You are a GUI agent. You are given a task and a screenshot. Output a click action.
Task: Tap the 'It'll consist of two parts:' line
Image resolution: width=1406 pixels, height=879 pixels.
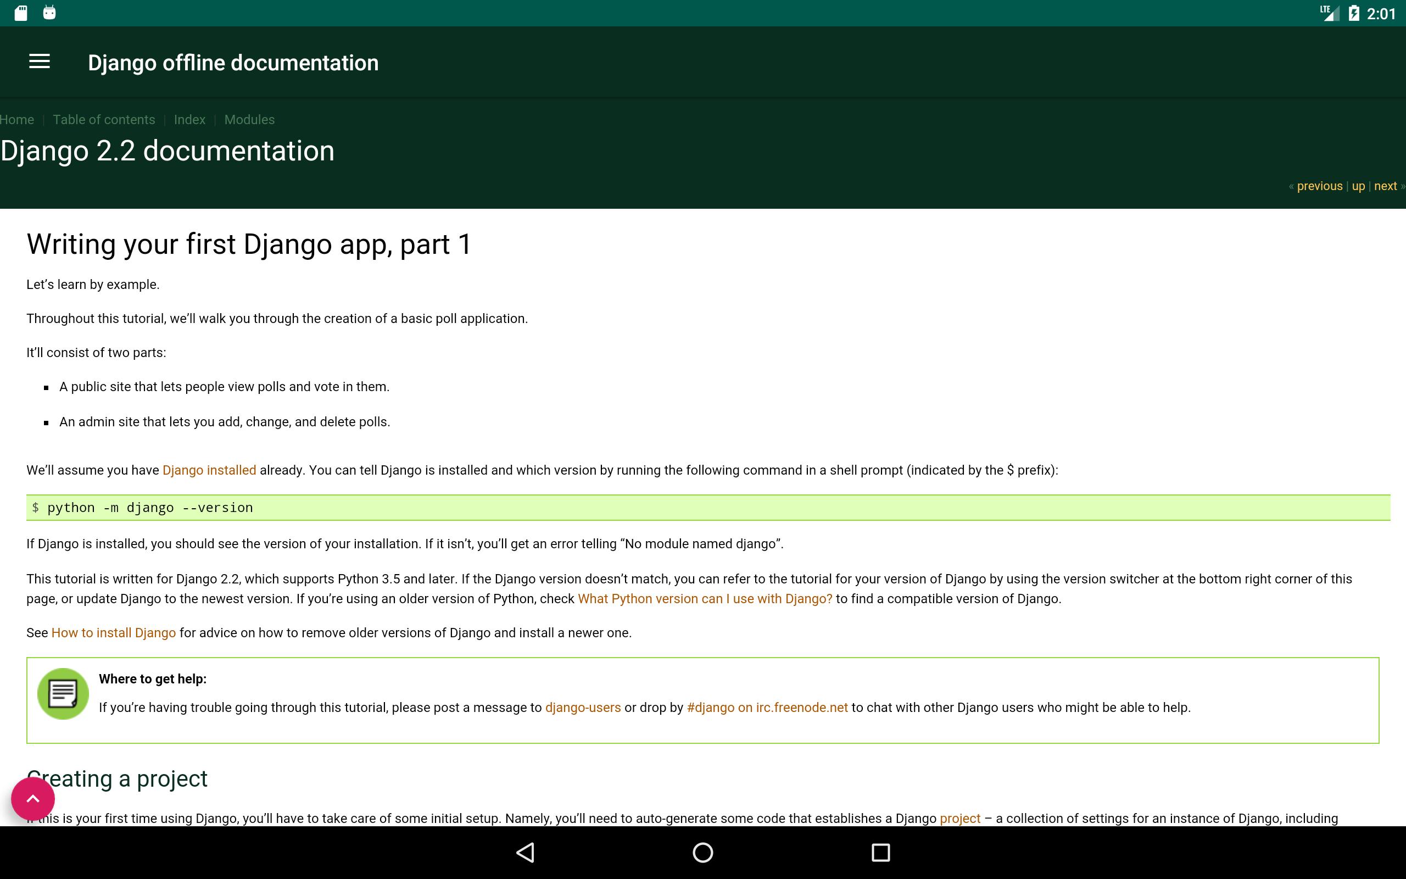click(96, 352)
